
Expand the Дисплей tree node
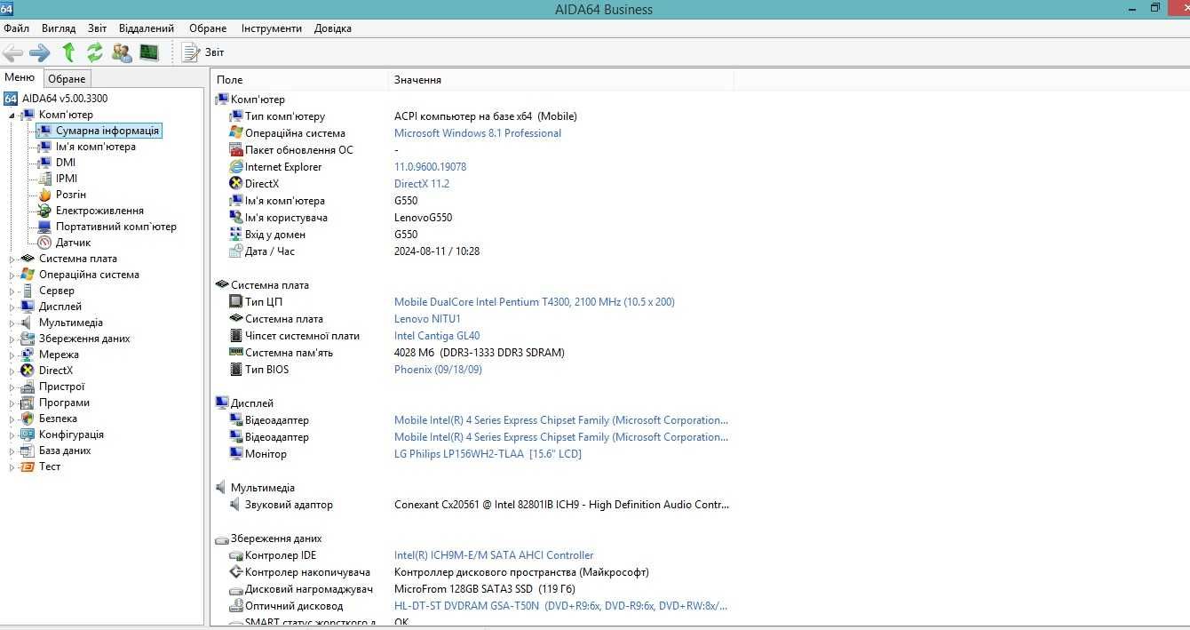pyautogui.click(x=12, y=307)
